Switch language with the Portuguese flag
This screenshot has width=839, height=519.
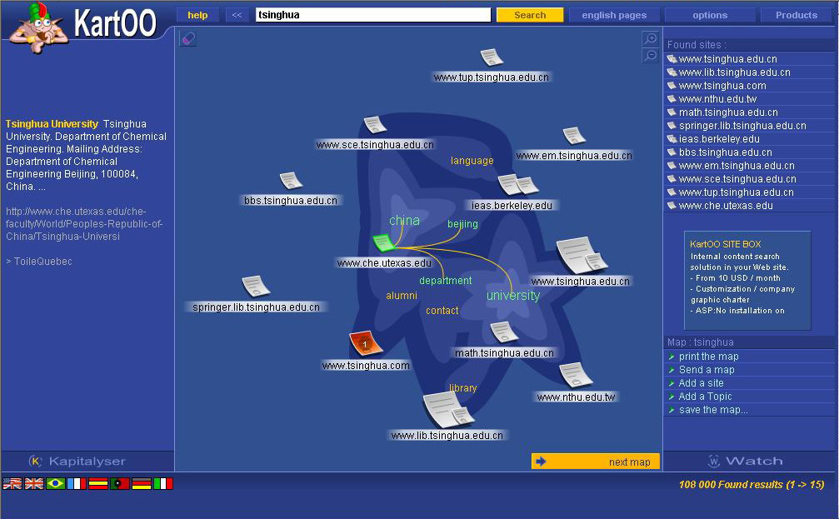(119, 484)
